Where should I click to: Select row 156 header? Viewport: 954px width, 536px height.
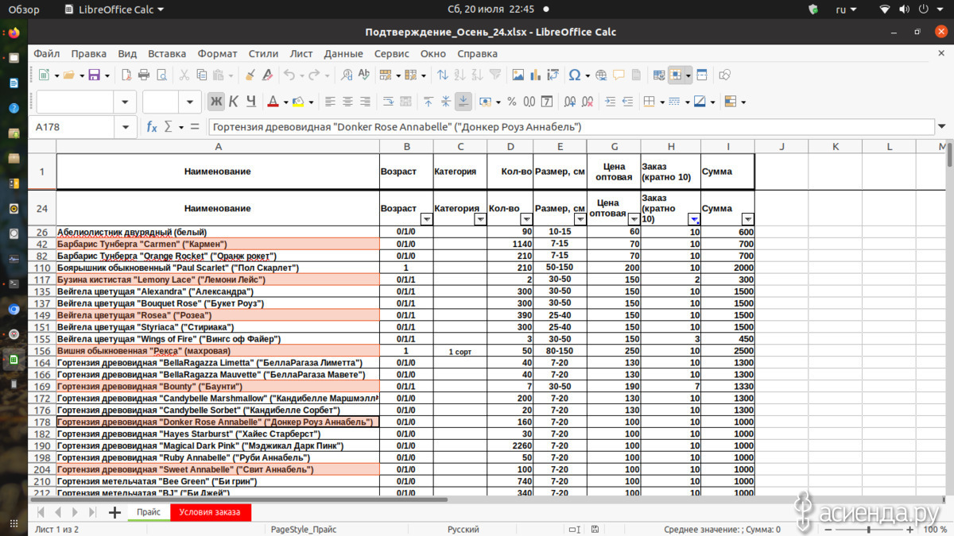[x=42, y=350]
